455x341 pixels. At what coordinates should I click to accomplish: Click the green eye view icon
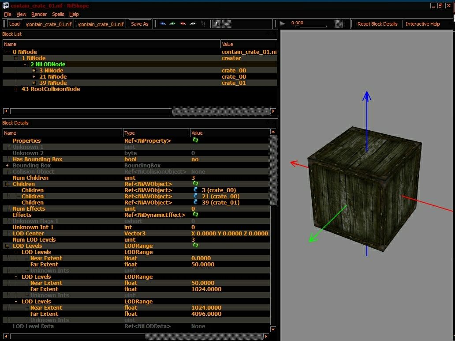point(173,24)
